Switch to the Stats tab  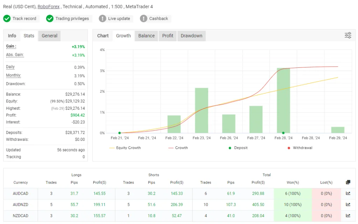tap(29, 35)
